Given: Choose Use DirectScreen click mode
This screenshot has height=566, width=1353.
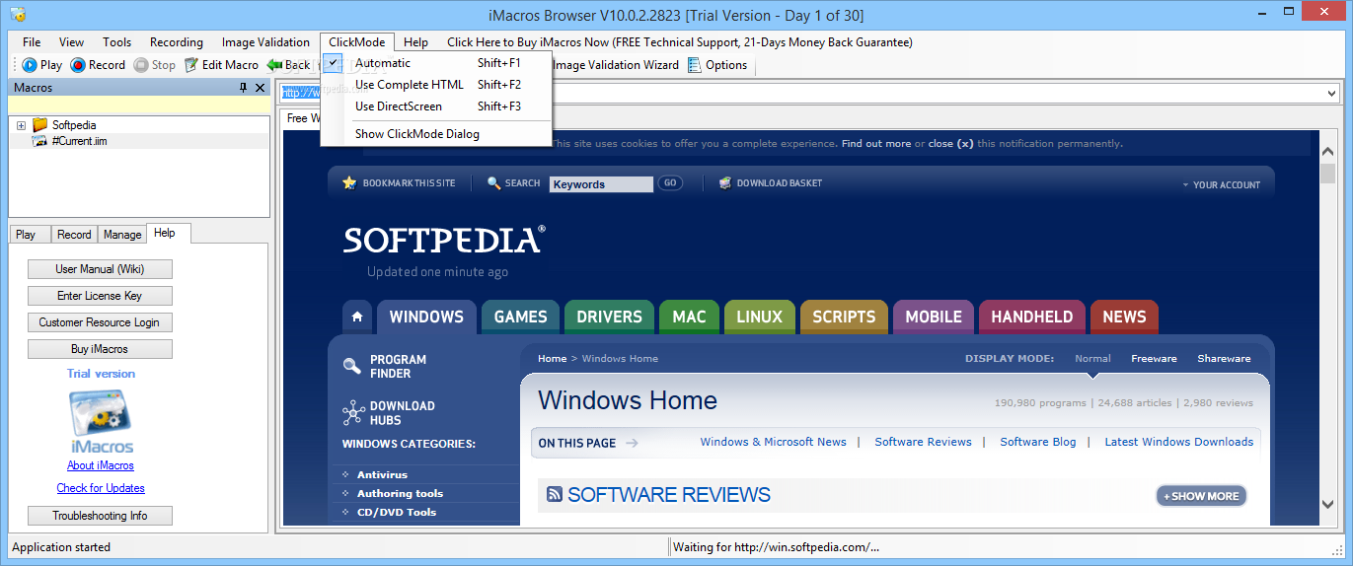Looking at the screenshot, I should [435, 106].
